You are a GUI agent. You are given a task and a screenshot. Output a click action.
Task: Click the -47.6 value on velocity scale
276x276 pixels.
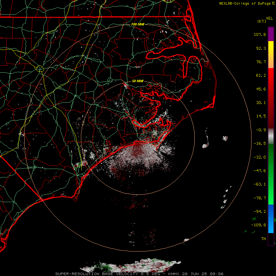(x=260, y=171)
